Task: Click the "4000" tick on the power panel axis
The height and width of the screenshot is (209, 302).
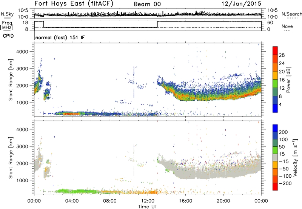Action: pyautogui.click(x=22, y=52)
